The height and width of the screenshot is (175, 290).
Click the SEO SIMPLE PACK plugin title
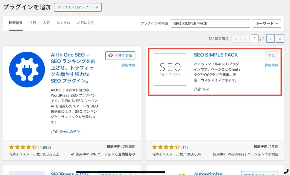pyautogui.click(x=216, y=55)
